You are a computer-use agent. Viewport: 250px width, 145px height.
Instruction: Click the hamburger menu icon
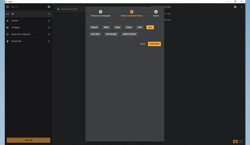point(58,9)
